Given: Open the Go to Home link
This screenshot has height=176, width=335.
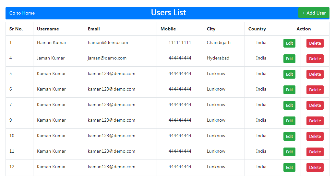Looking at the screenshot, I should coord(22,13).
